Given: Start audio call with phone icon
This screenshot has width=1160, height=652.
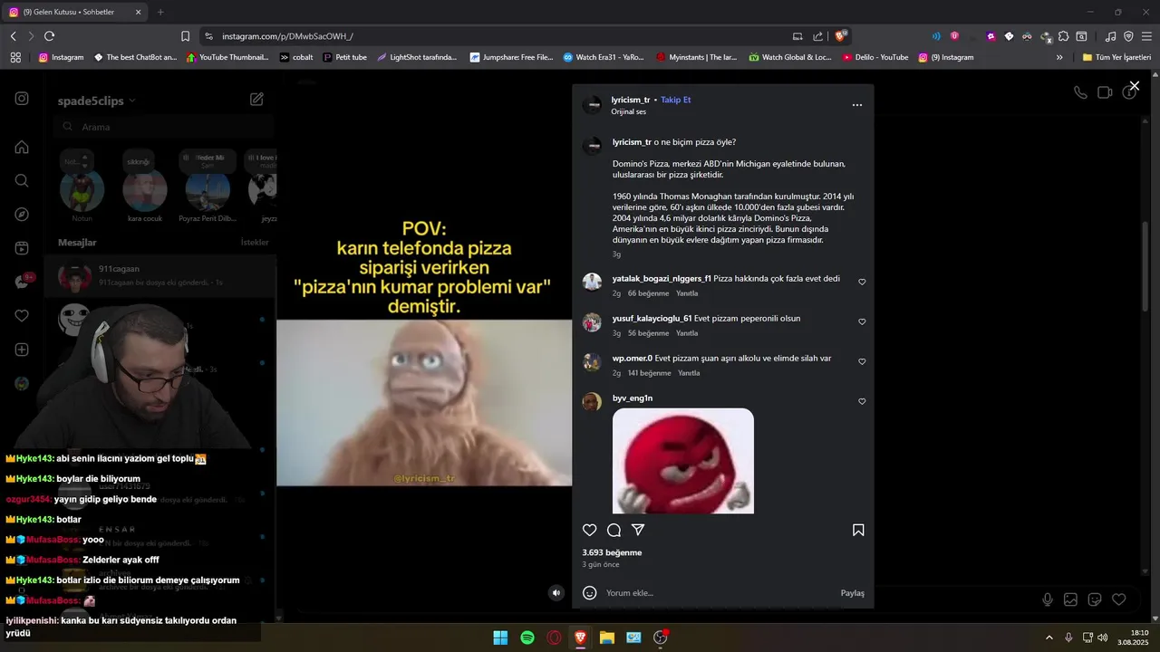Looking at the screenshot, I should [1080, 92].
